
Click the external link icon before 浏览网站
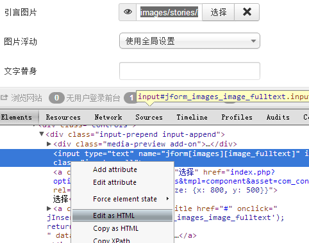[x=4, y=98]
